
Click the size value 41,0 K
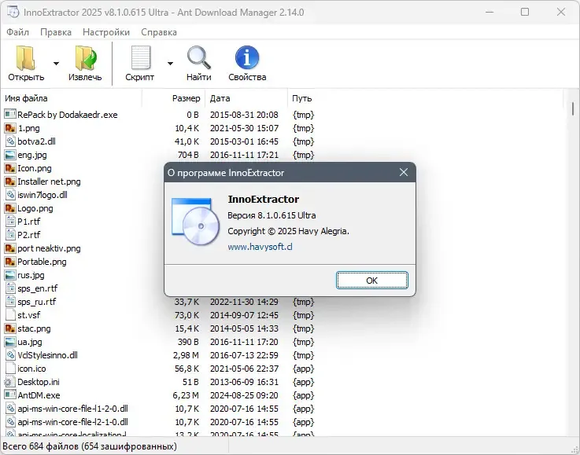click(x=187, y=141)
